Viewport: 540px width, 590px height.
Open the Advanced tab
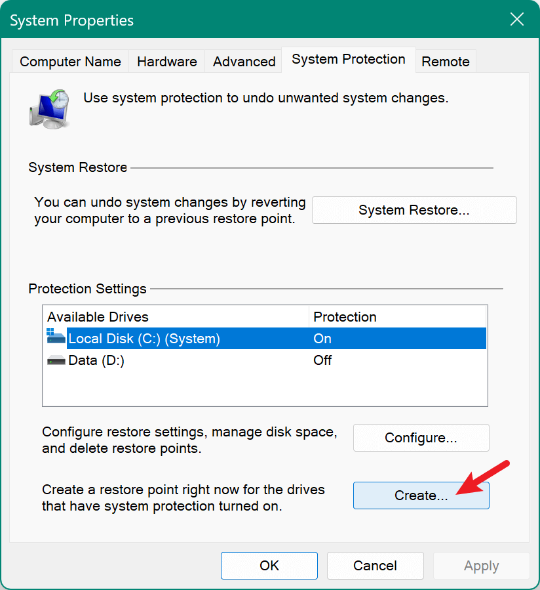click(243, 61)
